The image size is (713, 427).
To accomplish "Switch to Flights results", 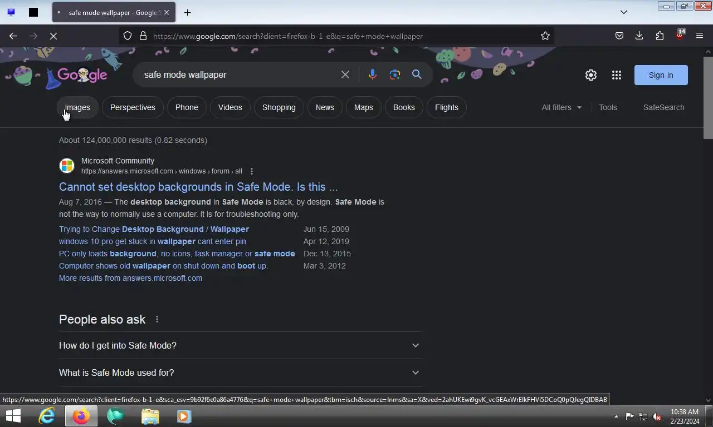I will (x=447, y=107).
